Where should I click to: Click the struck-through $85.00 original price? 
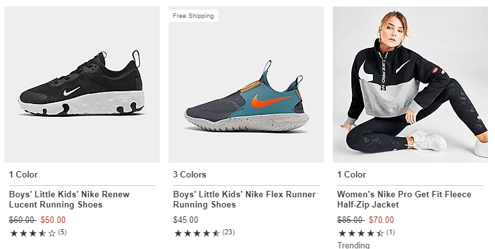click(350, 220)
